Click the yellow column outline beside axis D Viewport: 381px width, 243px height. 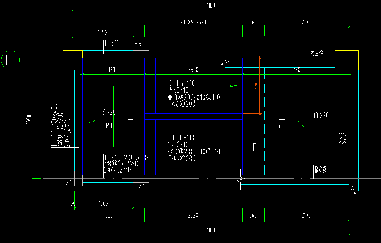click(73, 60)
